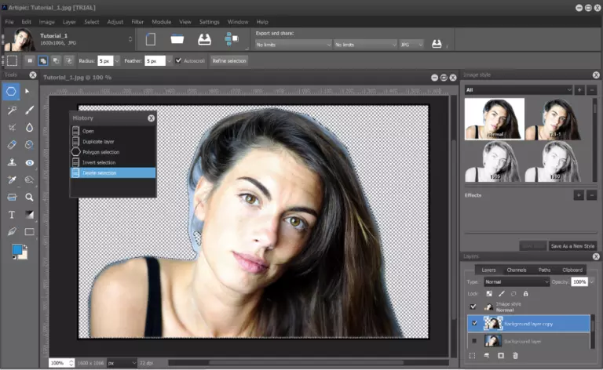
Task: Uncheck the Autoscroll checkbox
Action: pyautogui.click(x=179, y=60)
